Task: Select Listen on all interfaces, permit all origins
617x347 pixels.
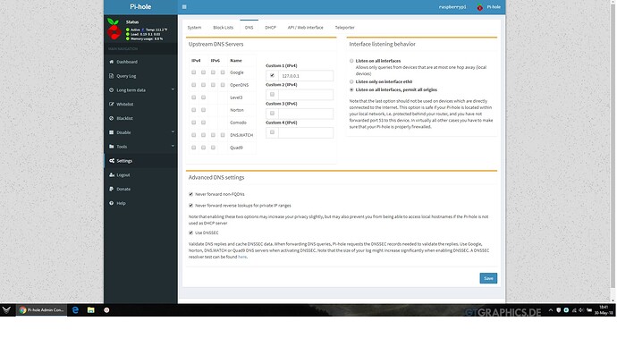Action: tap(351, 89)
